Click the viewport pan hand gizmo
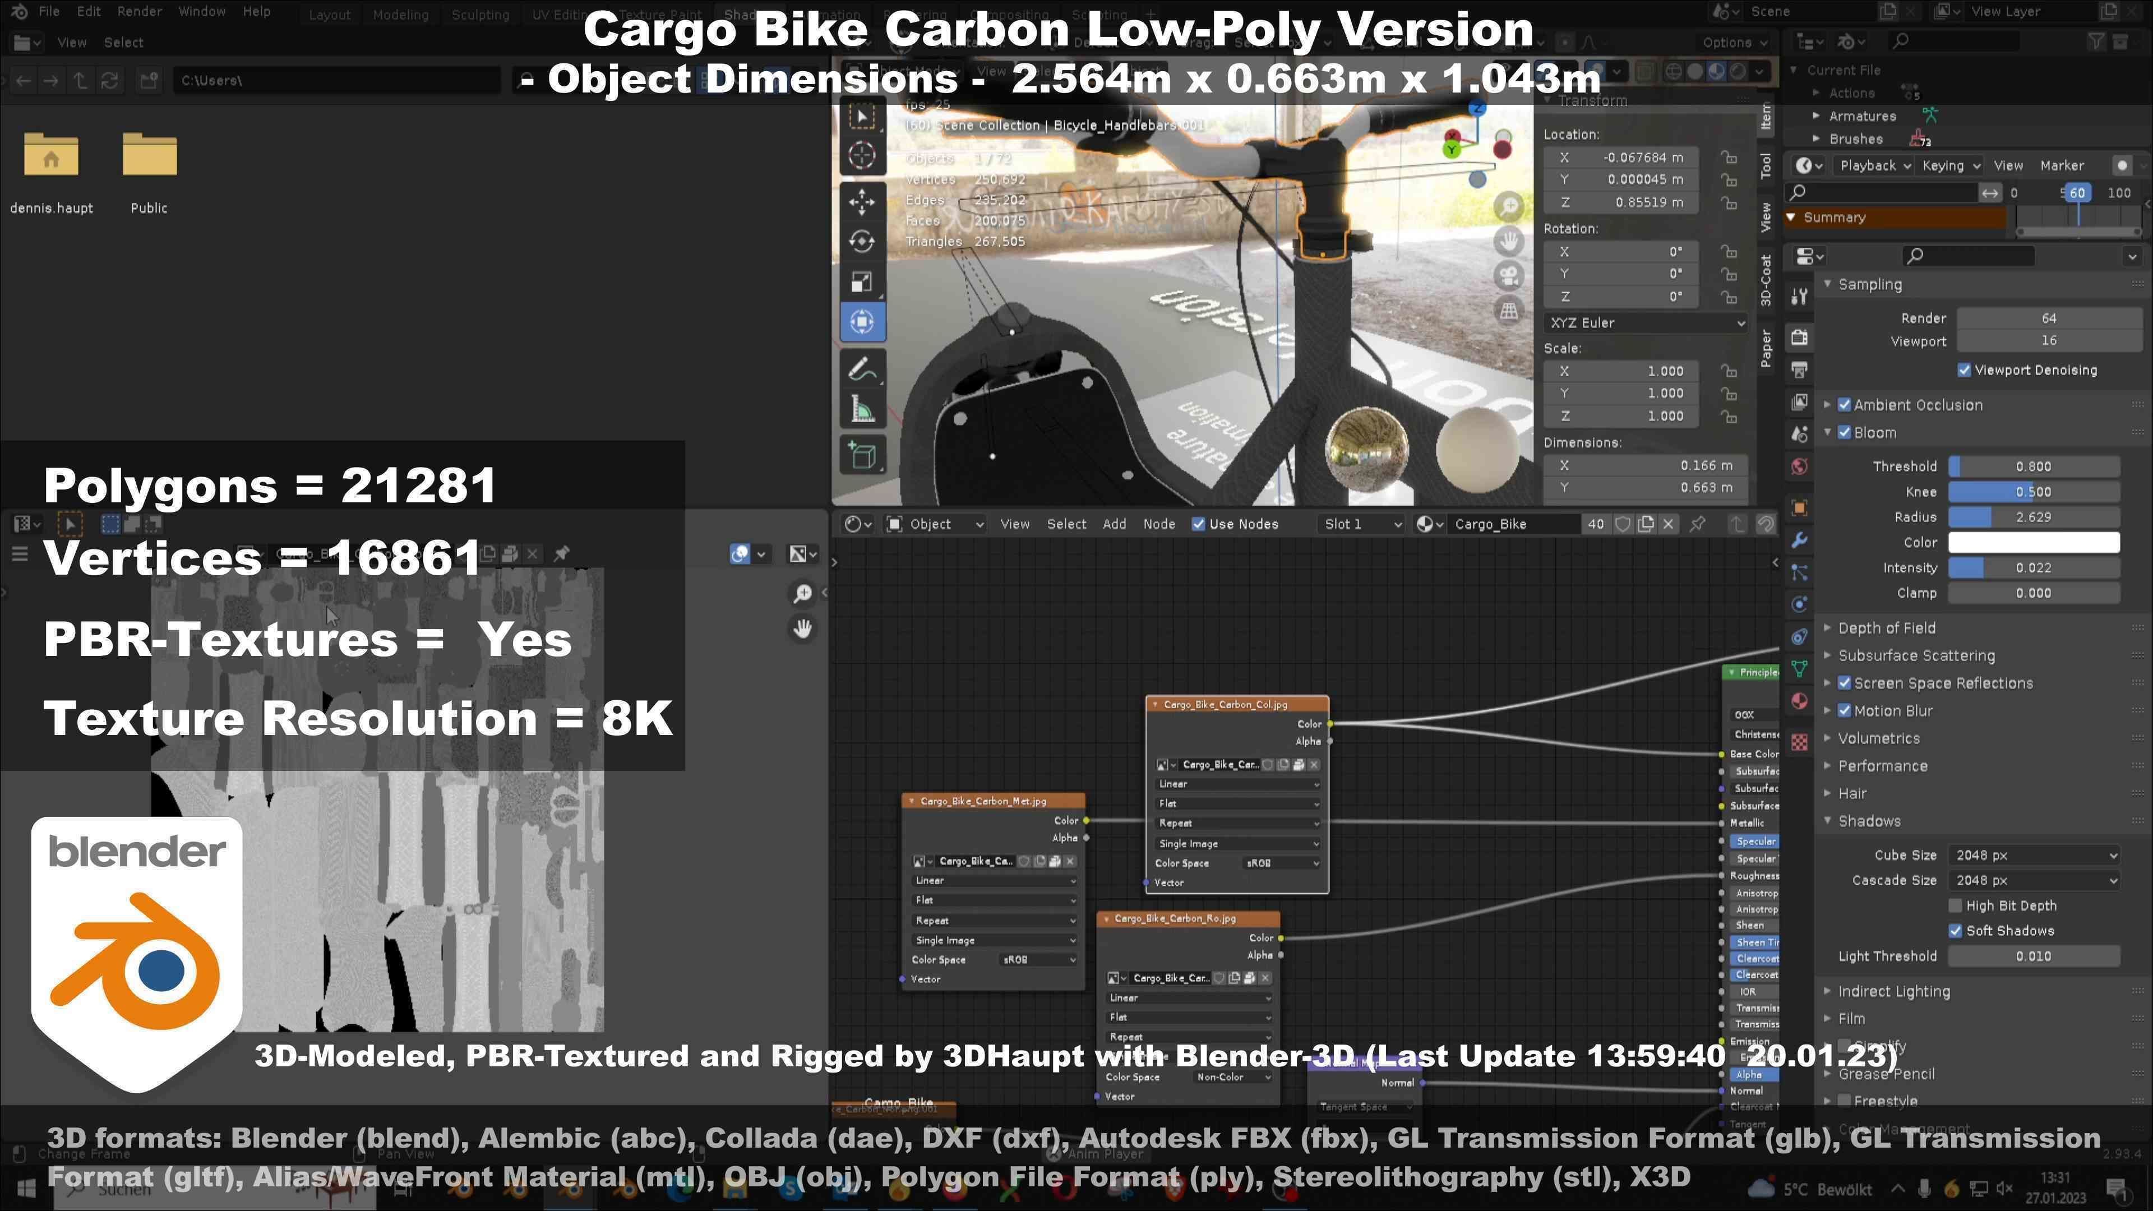The height and width of the screenshot is (1211, 2153). [x=1509, y=242]
